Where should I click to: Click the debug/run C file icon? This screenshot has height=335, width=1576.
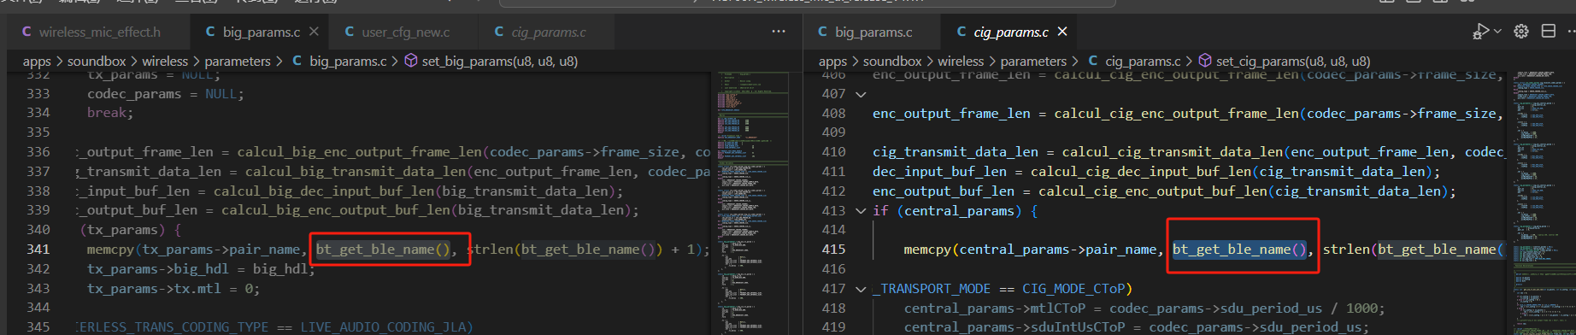(x=1480, y=31)
